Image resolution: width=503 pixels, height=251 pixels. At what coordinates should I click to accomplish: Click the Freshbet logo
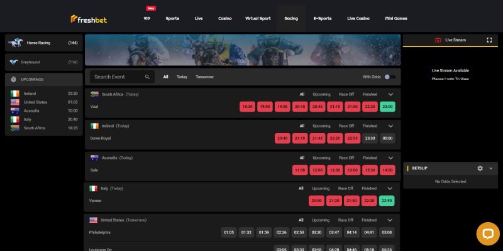(x=88, y=19)
